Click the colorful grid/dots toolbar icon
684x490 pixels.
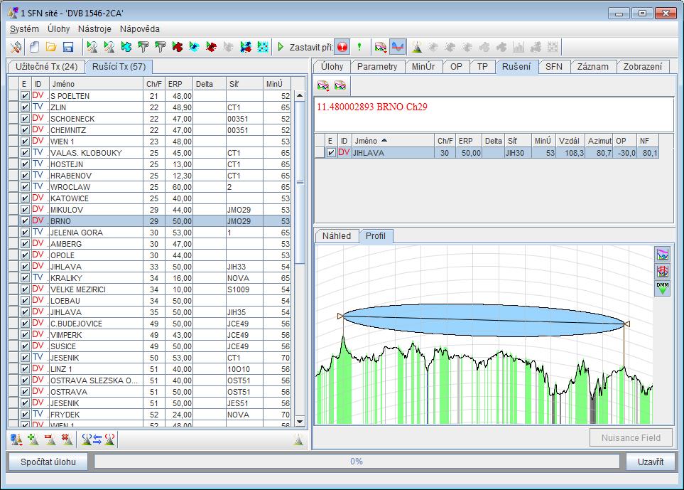[263, 47]
